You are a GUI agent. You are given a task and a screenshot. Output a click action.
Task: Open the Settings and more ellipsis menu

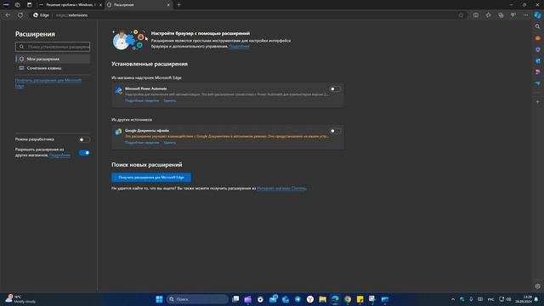point(525,15)
